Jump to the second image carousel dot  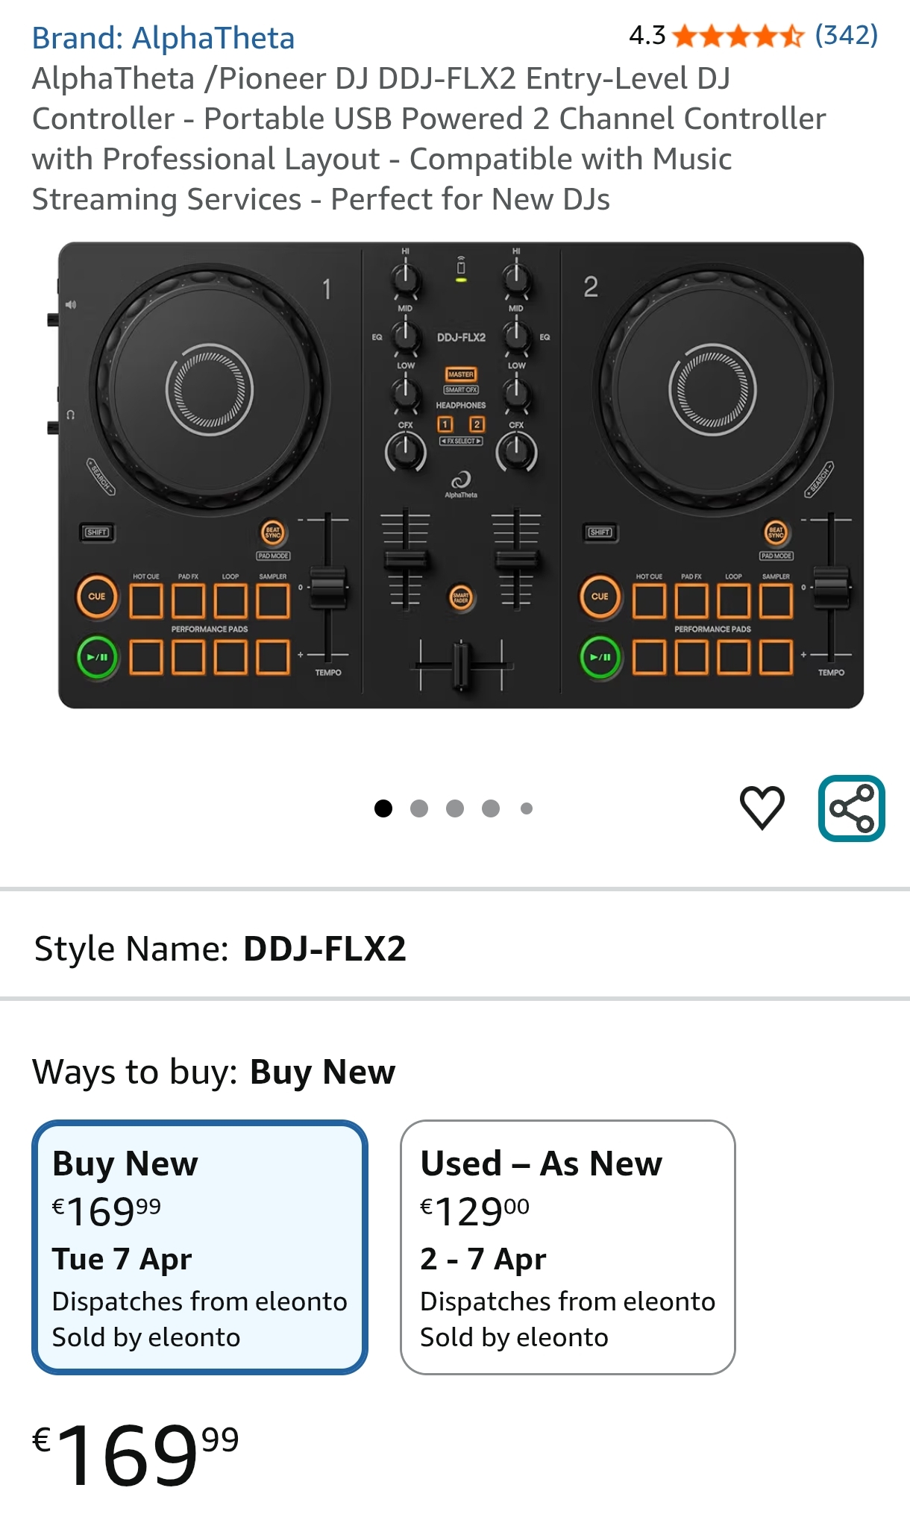(419, 808)
